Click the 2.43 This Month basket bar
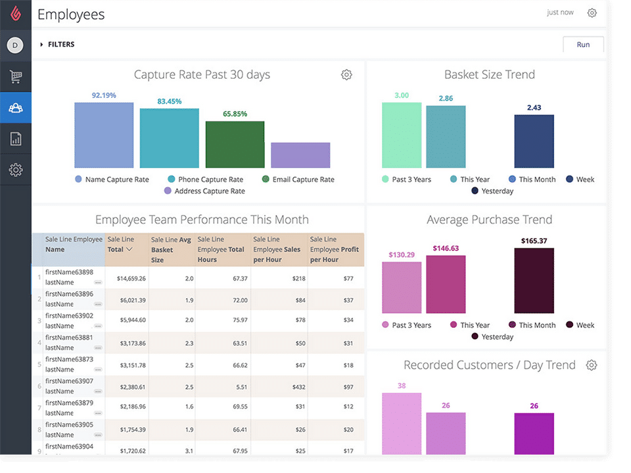The width and height of the screenshot is (631, 473). pyautogui.click(x=534, y=141)
